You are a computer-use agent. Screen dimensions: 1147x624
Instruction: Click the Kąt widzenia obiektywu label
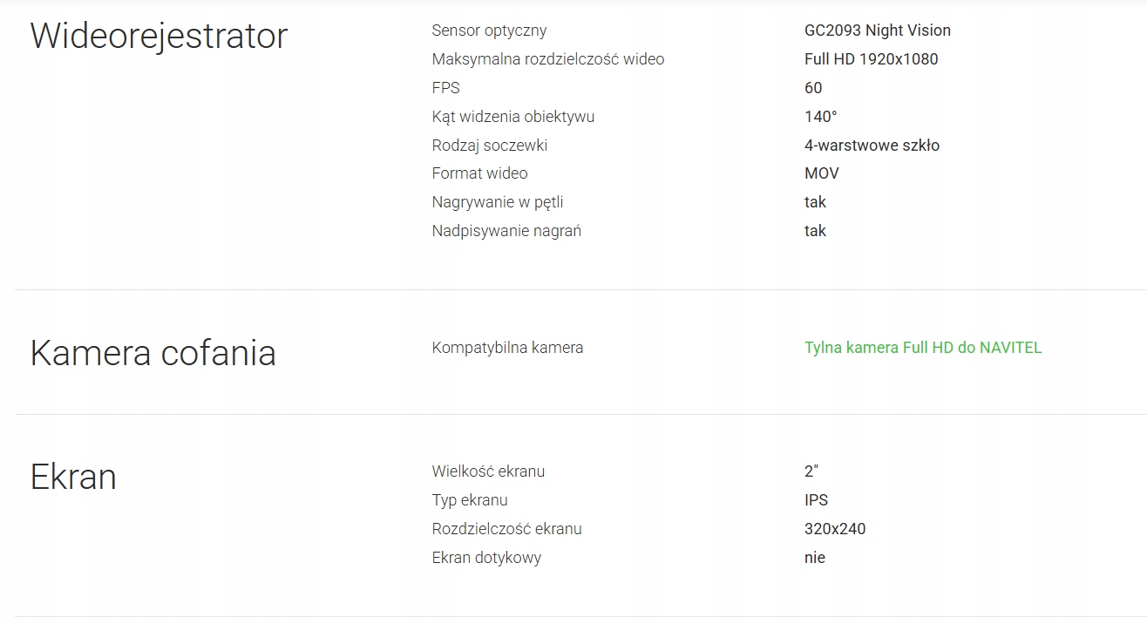tap(512, 117)
